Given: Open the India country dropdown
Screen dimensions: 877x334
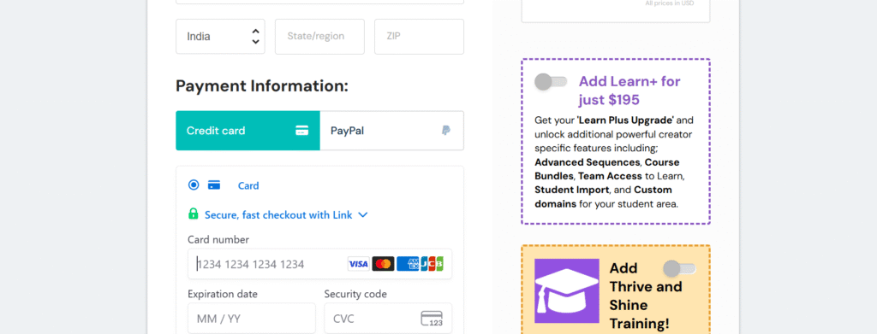Looking at the screenshot, I should (x=220, y=36).
